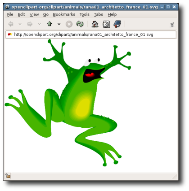Click the Back arrow toolbar button
Viewport: 189px width, 191px height.
tap(11, 24)
